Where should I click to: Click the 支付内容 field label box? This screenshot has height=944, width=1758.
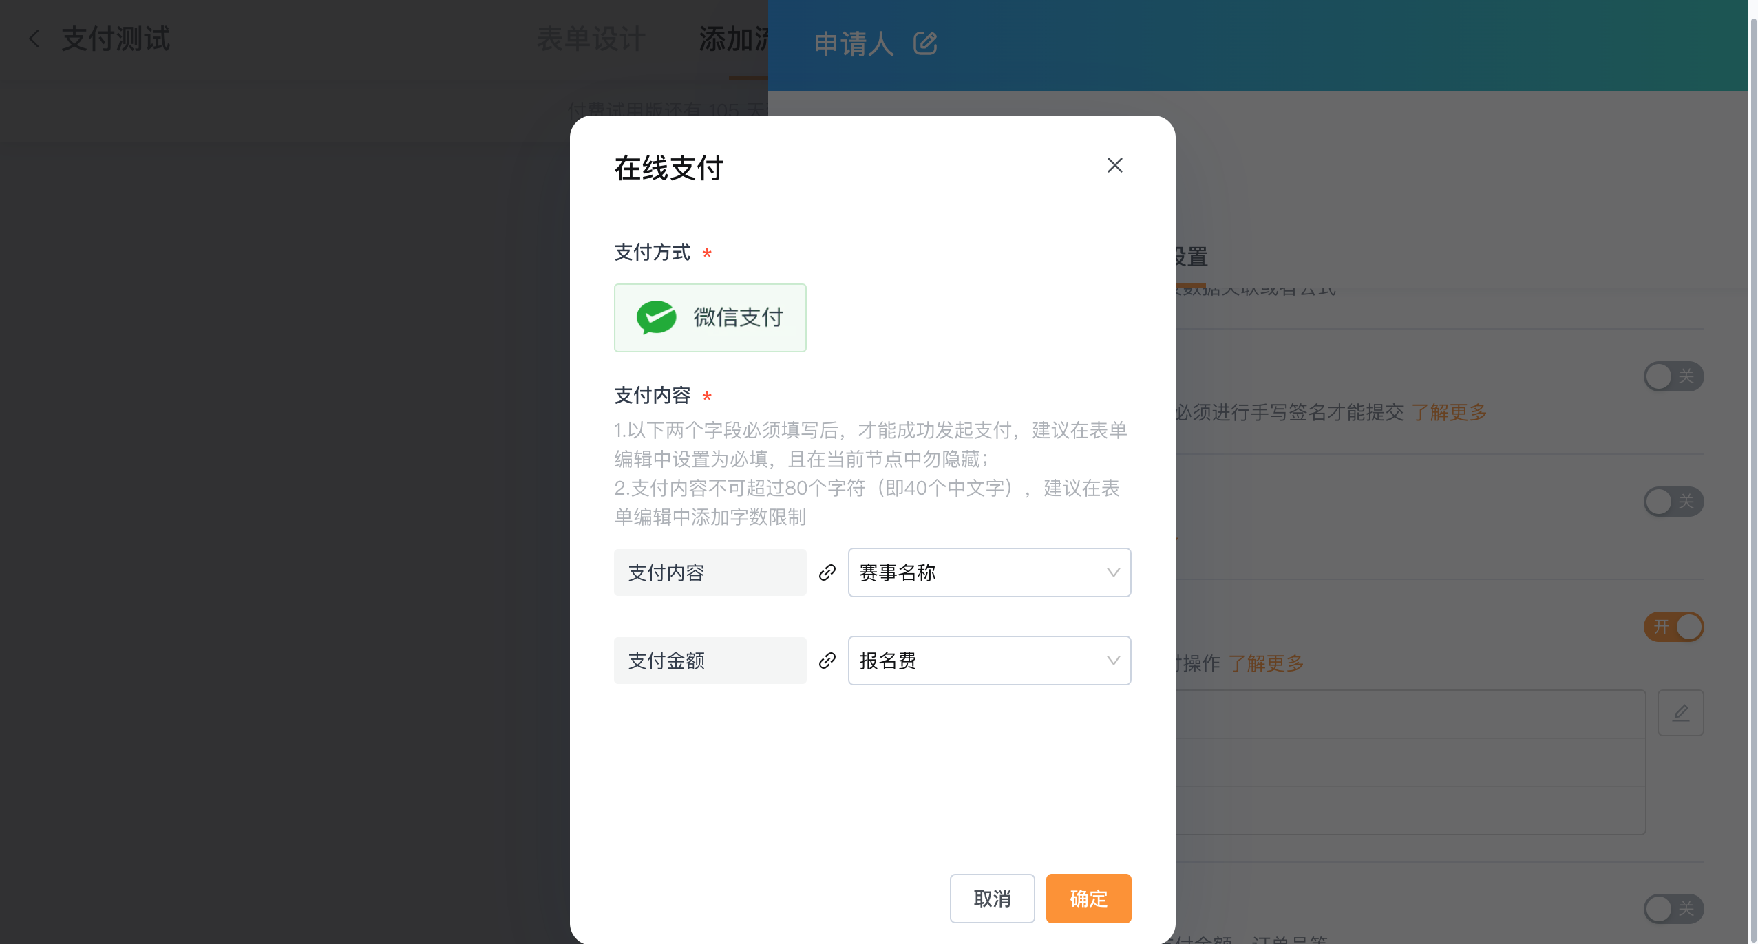710,572
